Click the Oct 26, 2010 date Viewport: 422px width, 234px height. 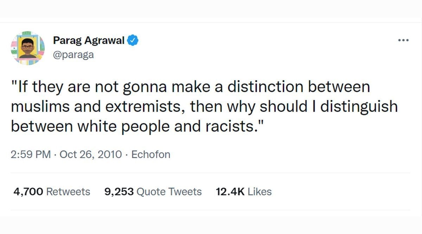click(x=91, y=154)
